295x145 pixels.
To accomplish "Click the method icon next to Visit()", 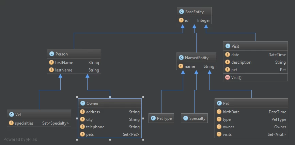I will [x=228, y=77].
